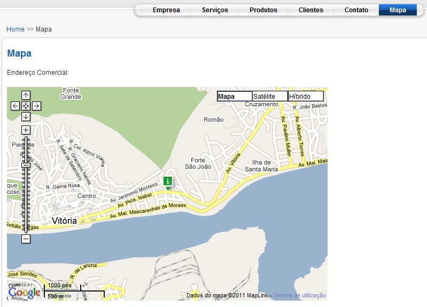The image size is (427, 307).
Task: Click the Fonte Grande label
Action: coord(71,93)
